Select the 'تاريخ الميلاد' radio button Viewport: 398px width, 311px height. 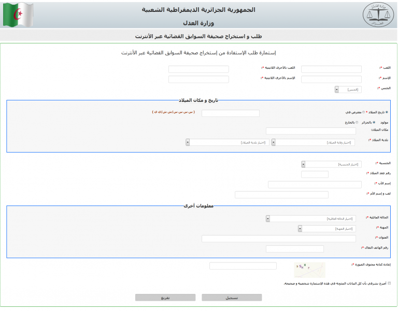[x=387, y=112]
